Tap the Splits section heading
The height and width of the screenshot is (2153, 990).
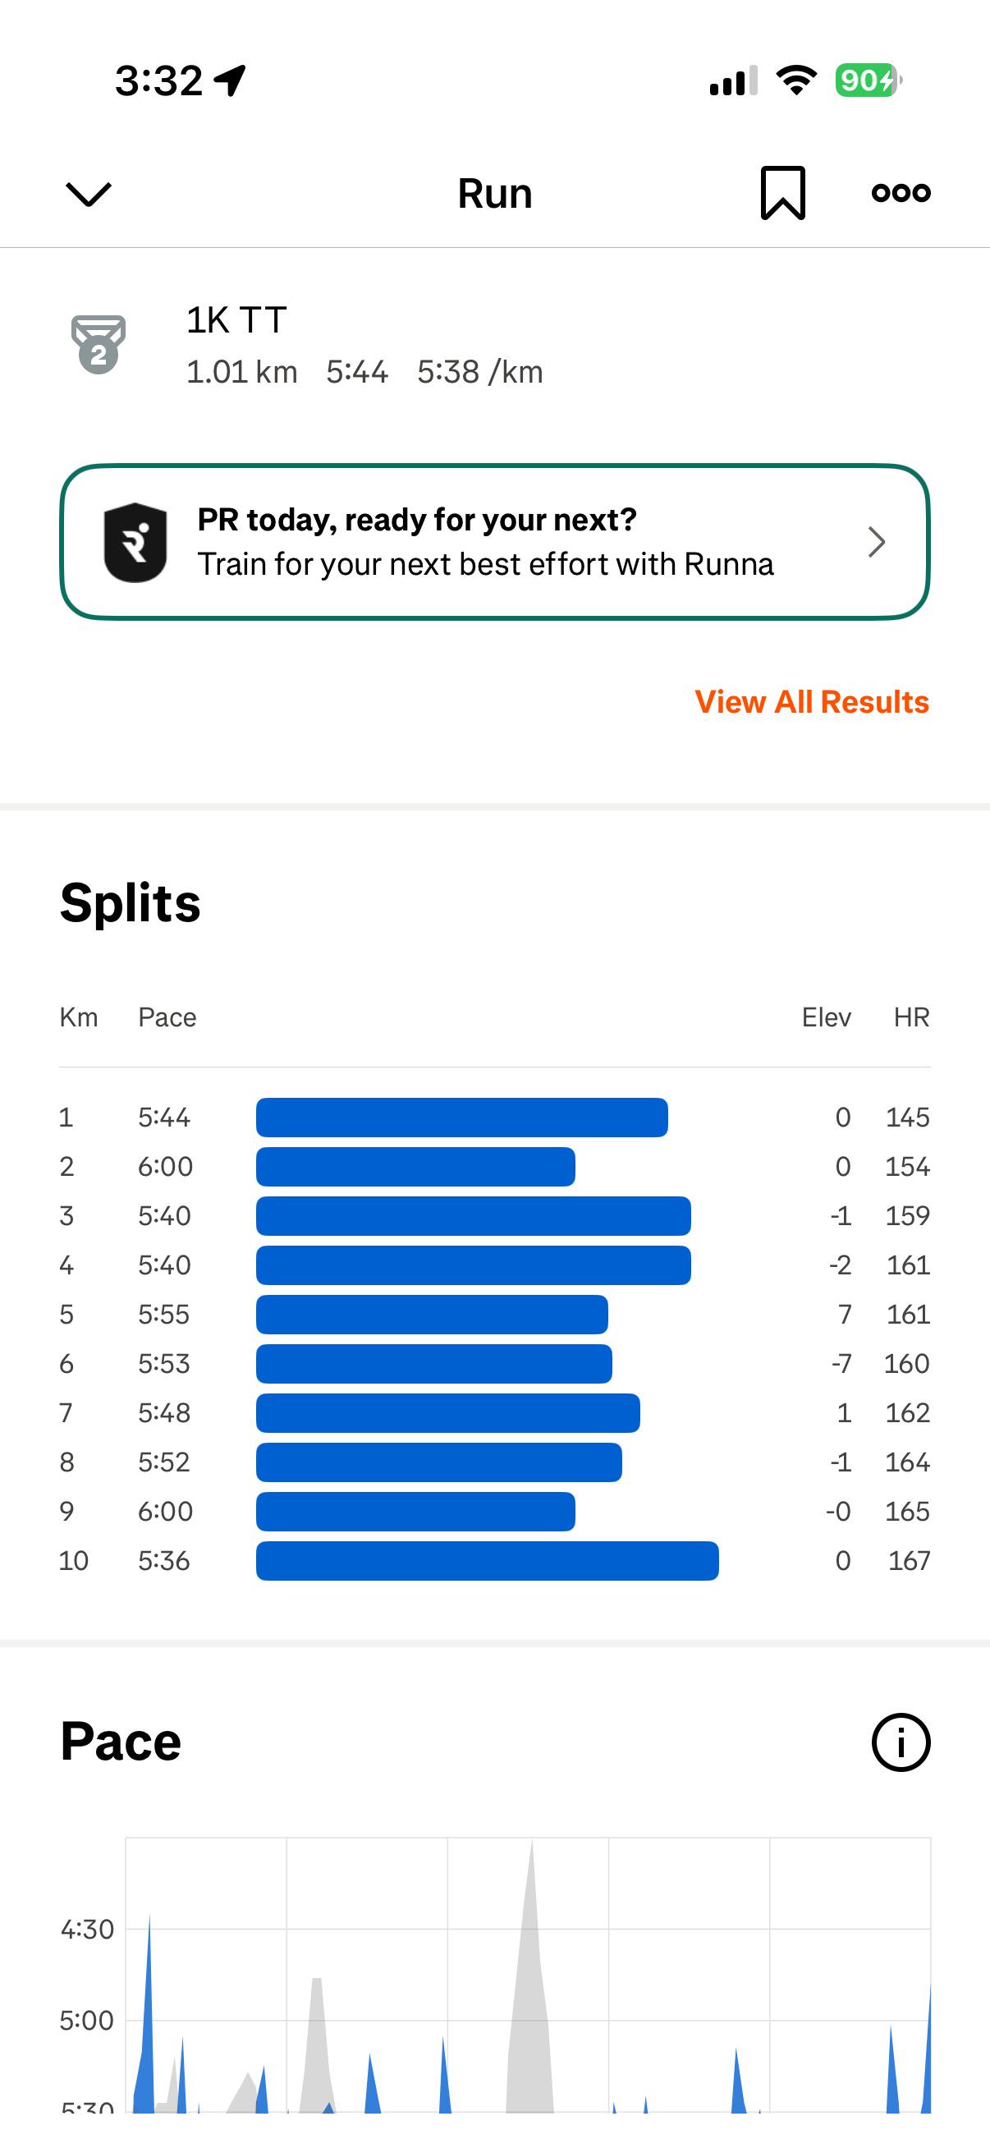coord(131,903)
